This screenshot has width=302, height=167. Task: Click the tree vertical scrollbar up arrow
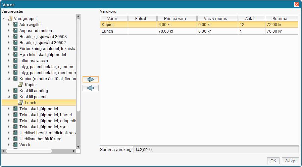(78, 16)
